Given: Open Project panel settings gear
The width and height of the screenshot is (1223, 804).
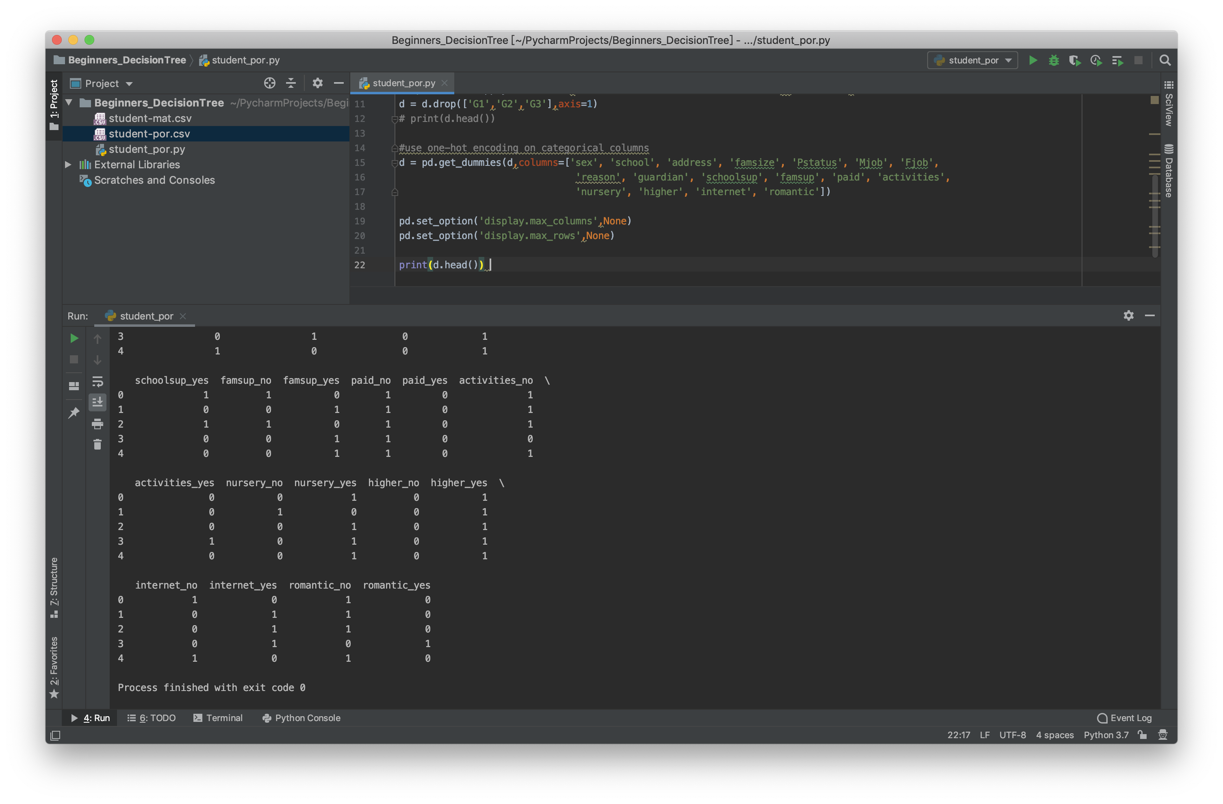Looking at the screenshot, I should [318, 83].
